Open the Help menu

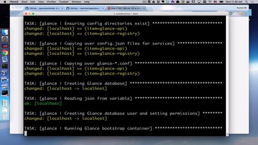87,2
